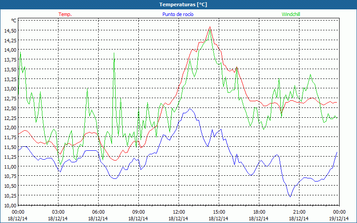
Task: Click the 14,50 y-axis value
Action: (x=10, y=30)
